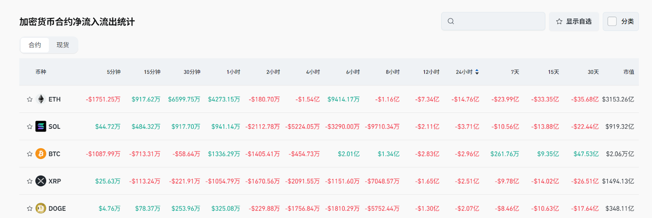Enable the 分类 checkbox
The height and width of the screenshot is (218, 652).
(612, 21)
